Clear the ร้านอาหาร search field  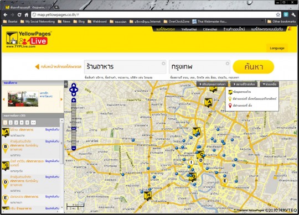click(x=163, y=64)
